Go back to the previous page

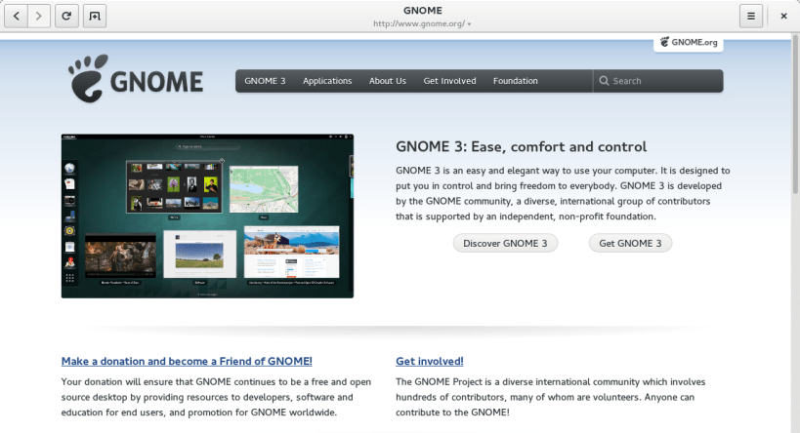coord(17,17)
